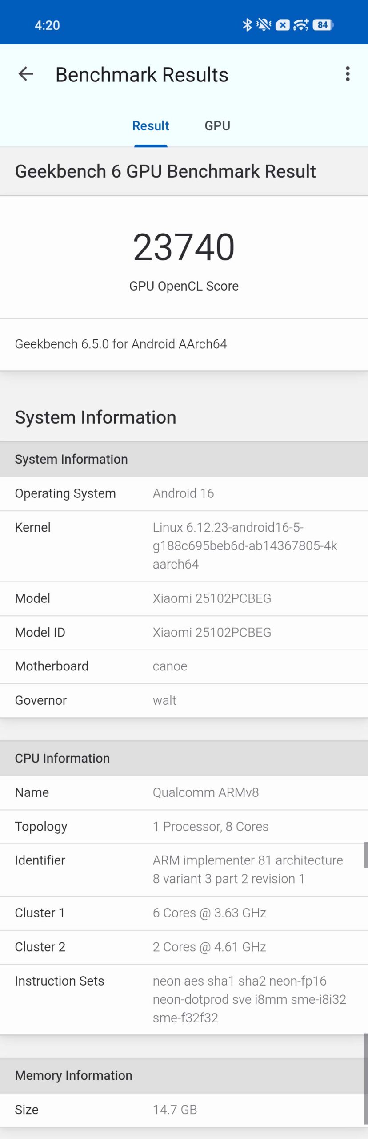Tap the Motherboard canoe row
This screenshot has width=368, height=1139.
(184, 666)
